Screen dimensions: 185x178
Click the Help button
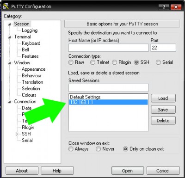coord(57,171)
